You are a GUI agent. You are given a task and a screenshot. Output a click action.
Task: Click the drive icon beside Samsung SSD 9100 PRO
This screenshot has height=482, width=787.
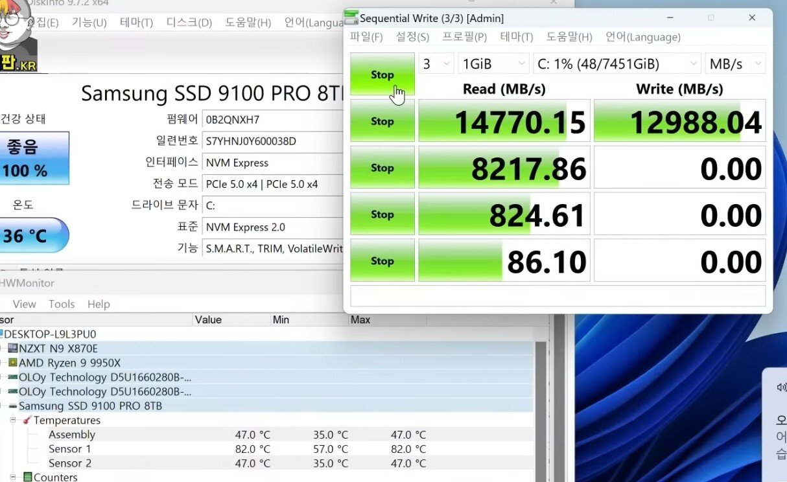click(x=12, y=406)
